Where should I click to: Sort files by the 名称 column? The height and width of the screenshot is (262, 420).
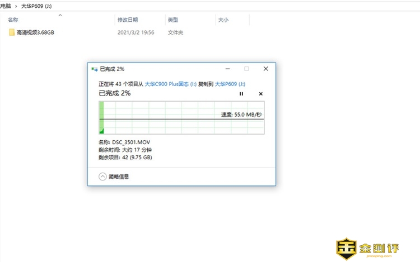pos(13,20)
